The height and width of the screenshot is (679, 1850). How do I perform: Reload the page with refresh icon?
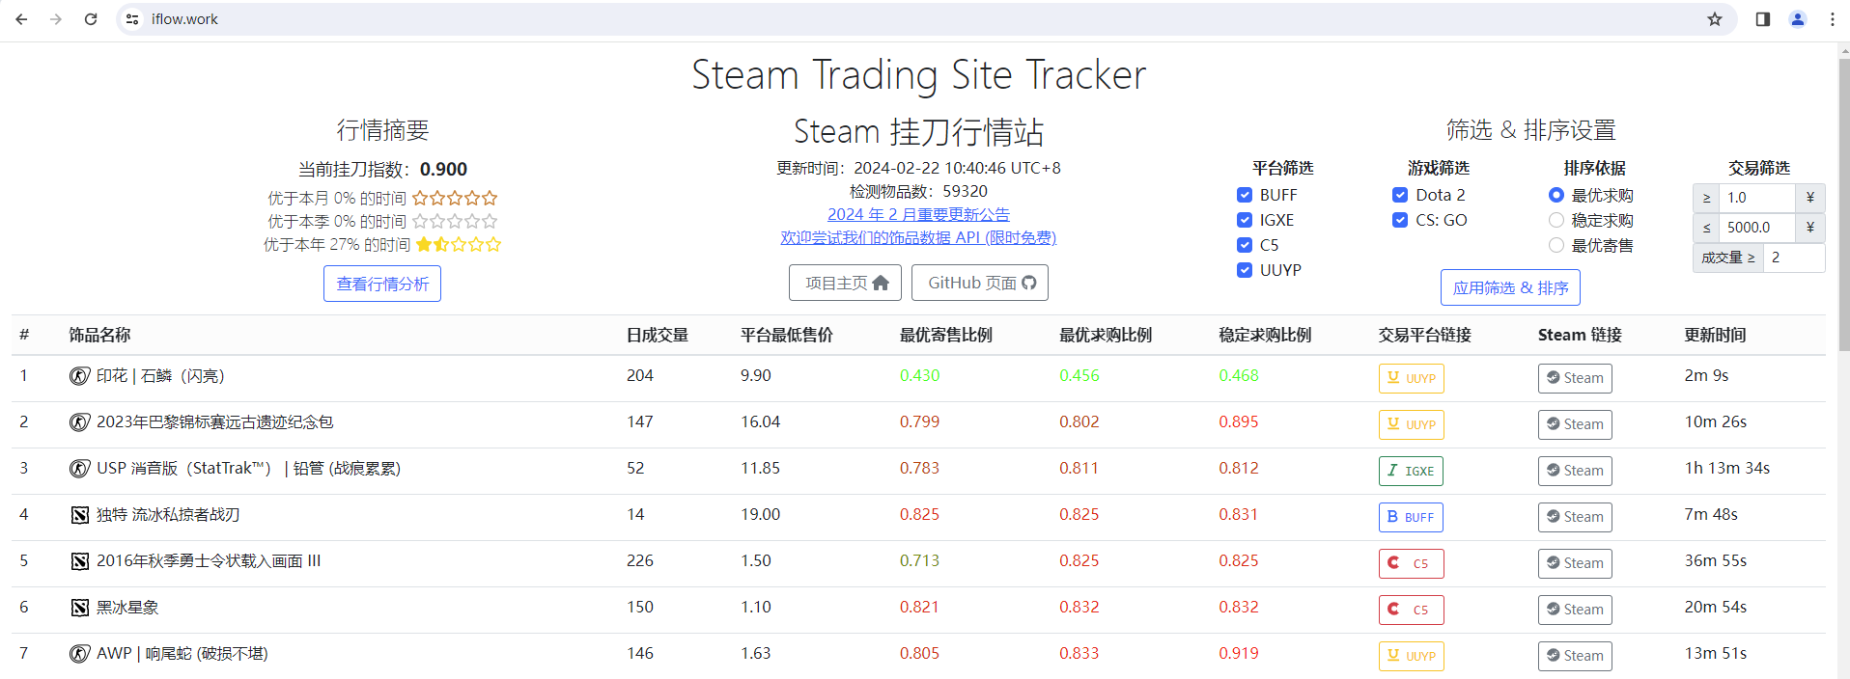91,19
